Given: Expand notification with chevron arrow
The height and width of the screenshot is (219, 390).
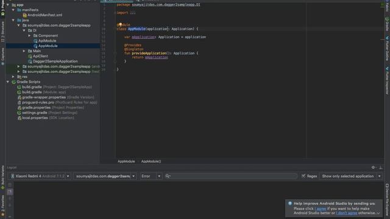Looking at the screenshot, I should [x=378, y=213].
